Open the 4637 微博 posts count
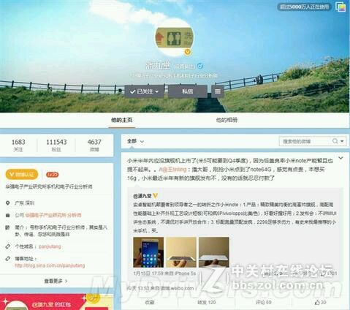Screen dimensions: 350x310 94,145
